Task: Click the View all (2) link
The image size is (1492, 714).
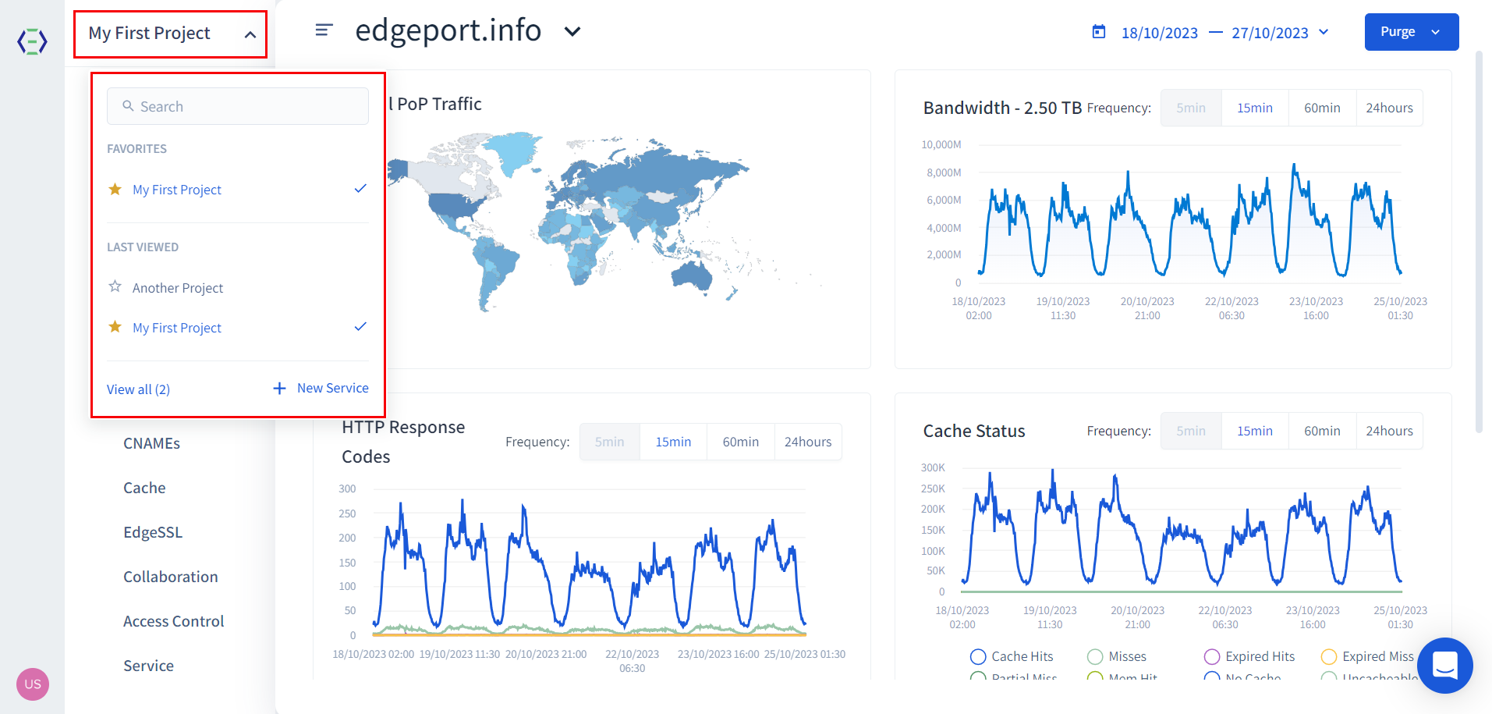Action: point(138,389)
